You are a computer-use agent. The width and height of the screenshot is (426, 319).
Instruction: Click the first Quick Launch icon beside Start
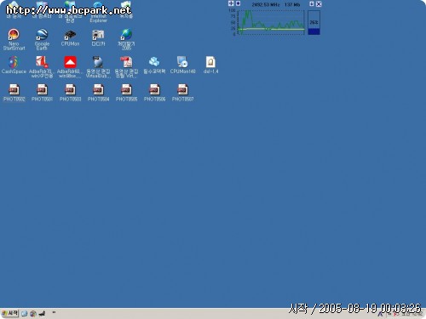pyautogui.click(x=25, y=314)
